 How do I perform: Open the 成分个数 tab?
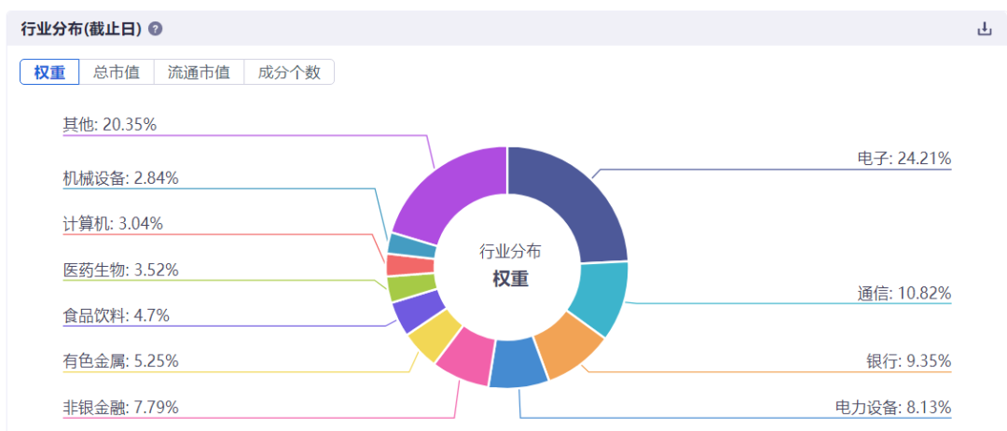tap(289, 72)
